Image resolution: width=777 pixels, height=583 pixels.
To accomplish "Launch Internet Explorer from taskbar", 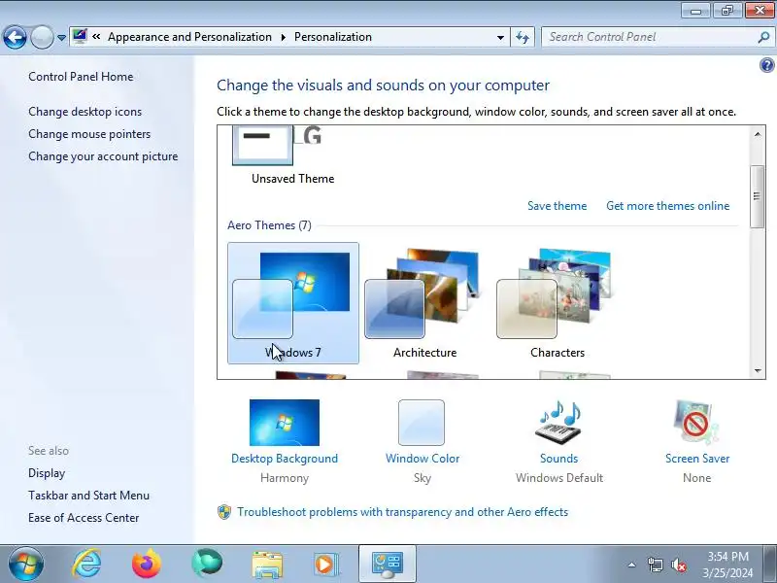I will point(86,565).
